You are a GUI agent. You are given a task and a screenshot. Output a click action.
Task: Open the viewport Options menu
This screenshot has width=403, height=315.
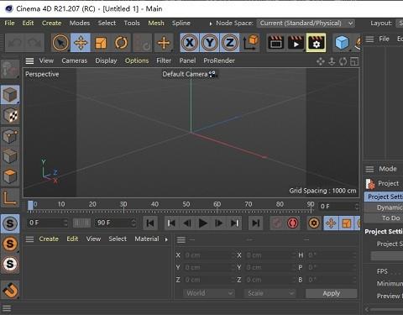[x=137, y=60]
